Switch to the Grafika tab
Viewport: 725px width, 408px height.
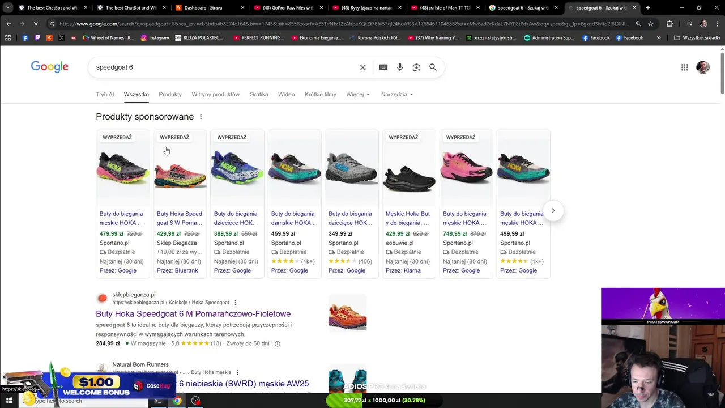259,95
